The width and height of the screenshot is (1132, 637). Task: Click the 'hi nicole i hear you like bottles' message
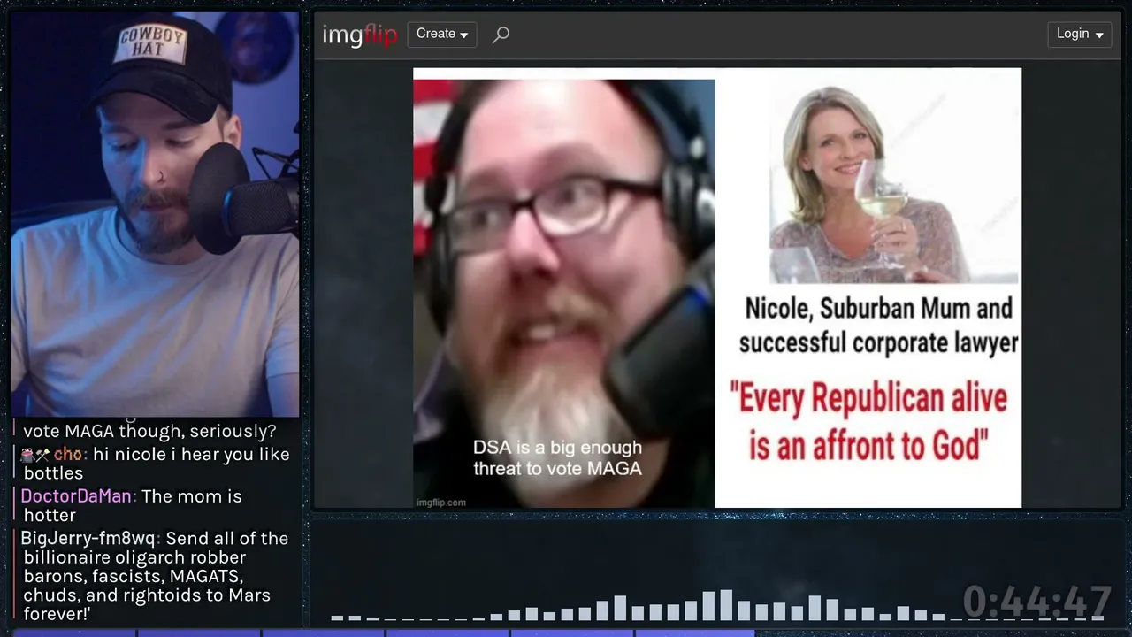(156, 464)
